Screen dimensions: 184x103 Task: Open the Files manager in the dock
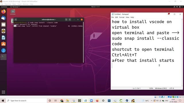point(3,25)
